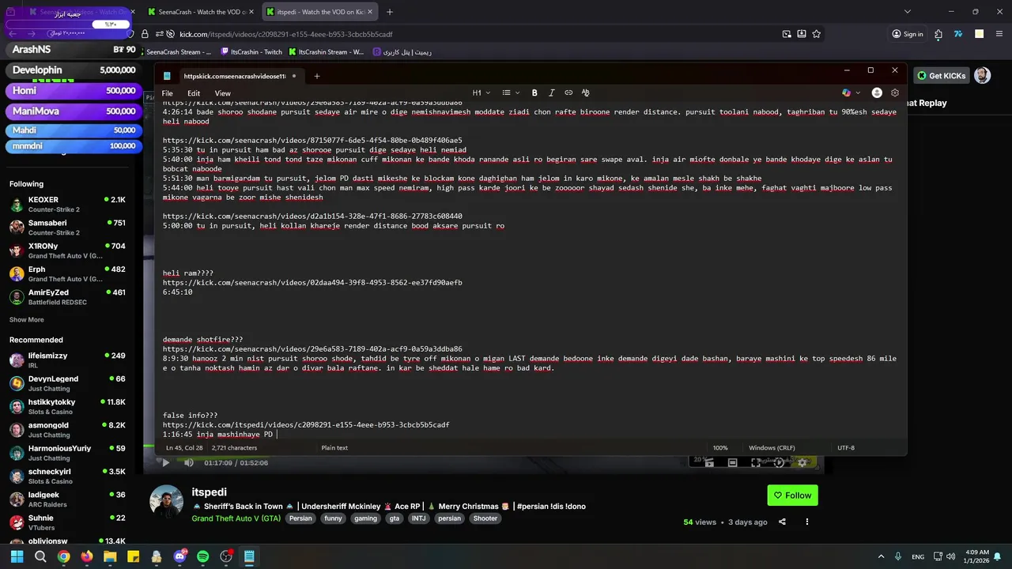This screenshot has width=1012, height=569.
Task: Open Chrome from the taskbar
Action: tap(63, 556)
